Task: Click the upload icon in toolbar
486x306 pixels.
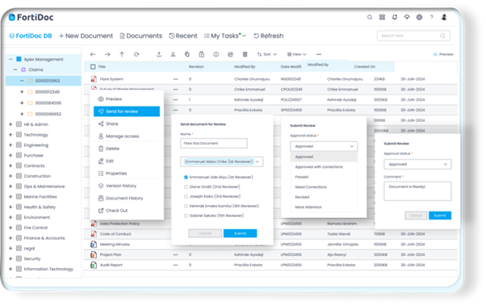Action: pos(159,54)
